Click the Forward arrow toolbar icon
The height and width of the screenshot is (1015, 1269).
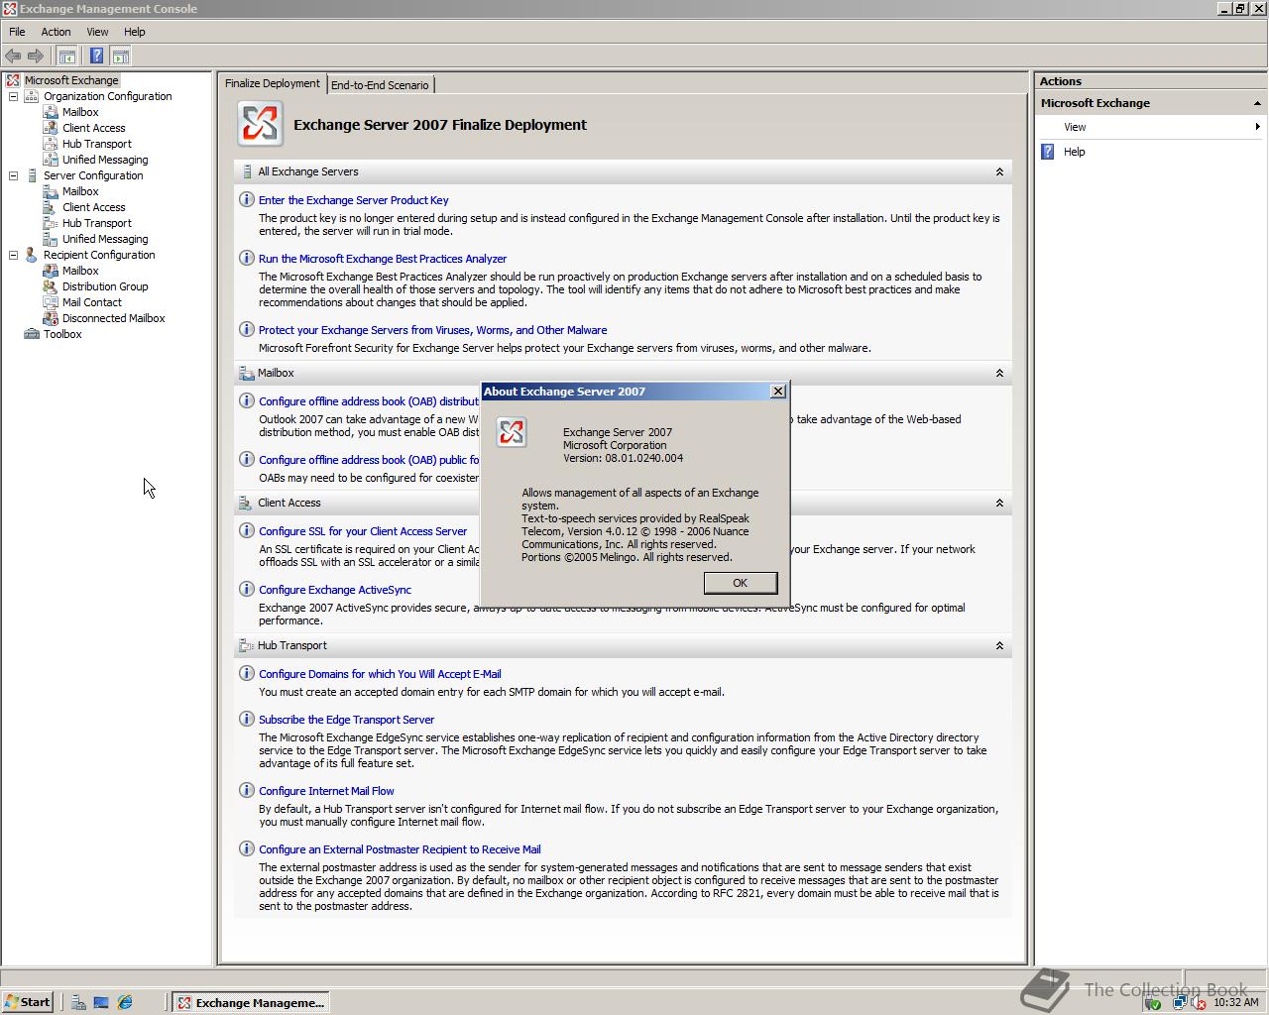(x=36, y=56)
